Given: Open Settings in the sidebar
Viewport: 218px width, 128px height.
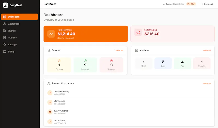Looking at the screenshot, I should (19, 45).
